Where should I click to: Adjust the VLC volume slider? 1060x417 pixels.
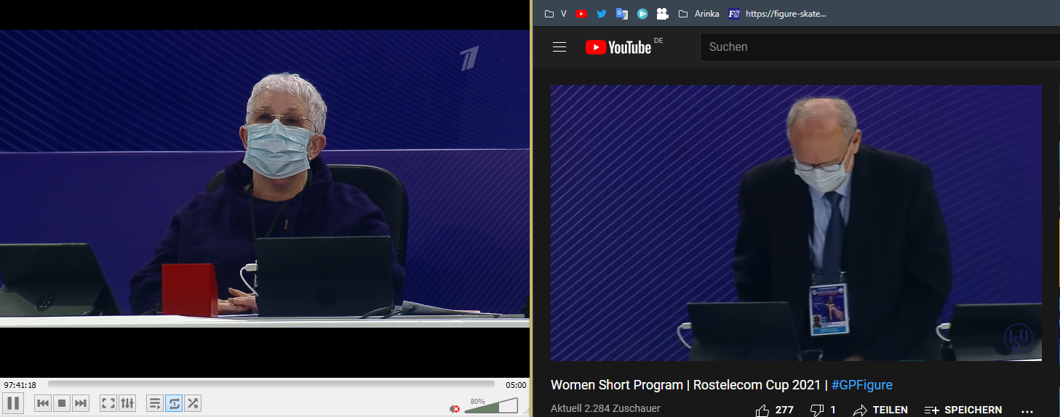click(x=491, y=406)
